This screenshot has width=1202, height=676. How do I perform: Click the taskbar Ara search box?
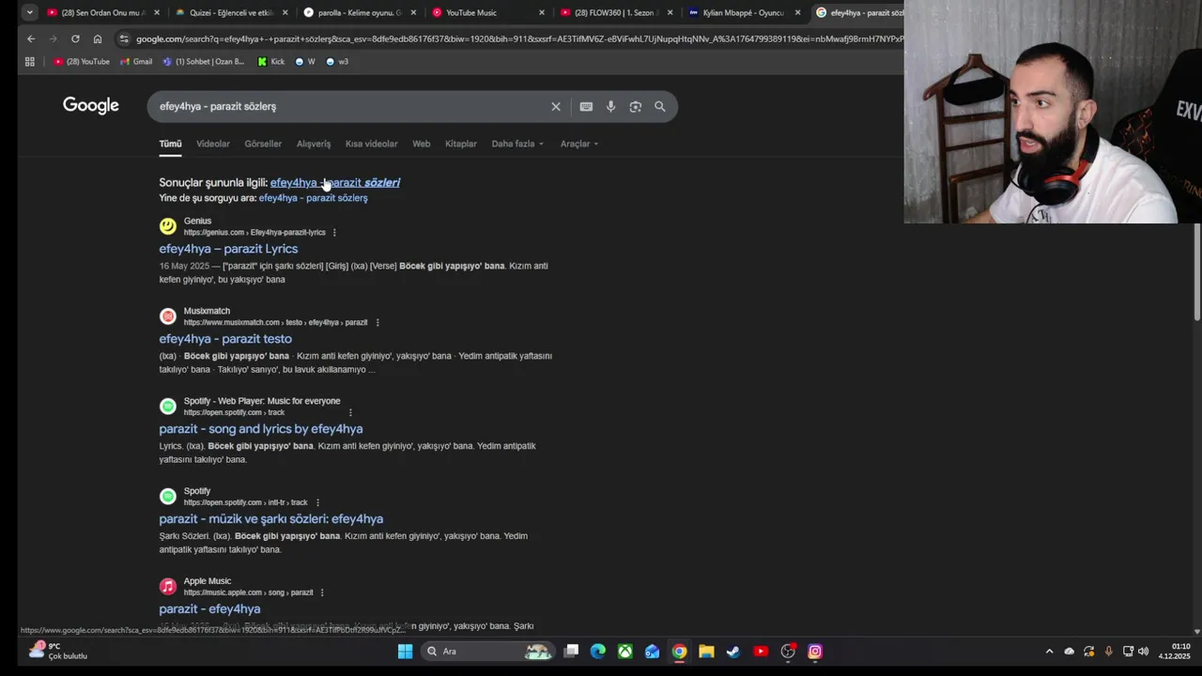pos(486,652)
